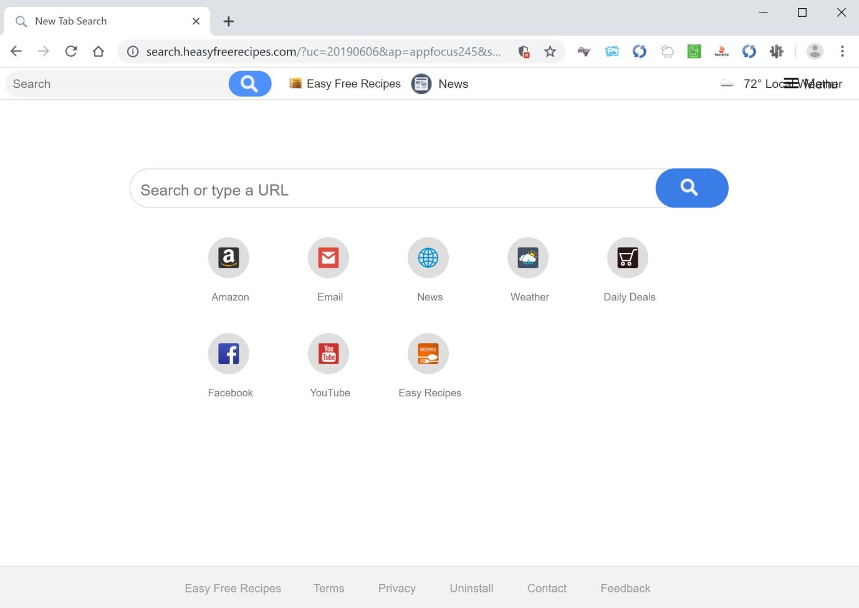Viewport: 859px width, 608px height.
Task: Open a new browser tab
Action: pos(229,21)
